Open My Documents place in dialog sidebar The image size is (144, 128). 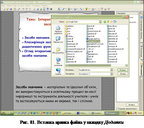point(58,50)
